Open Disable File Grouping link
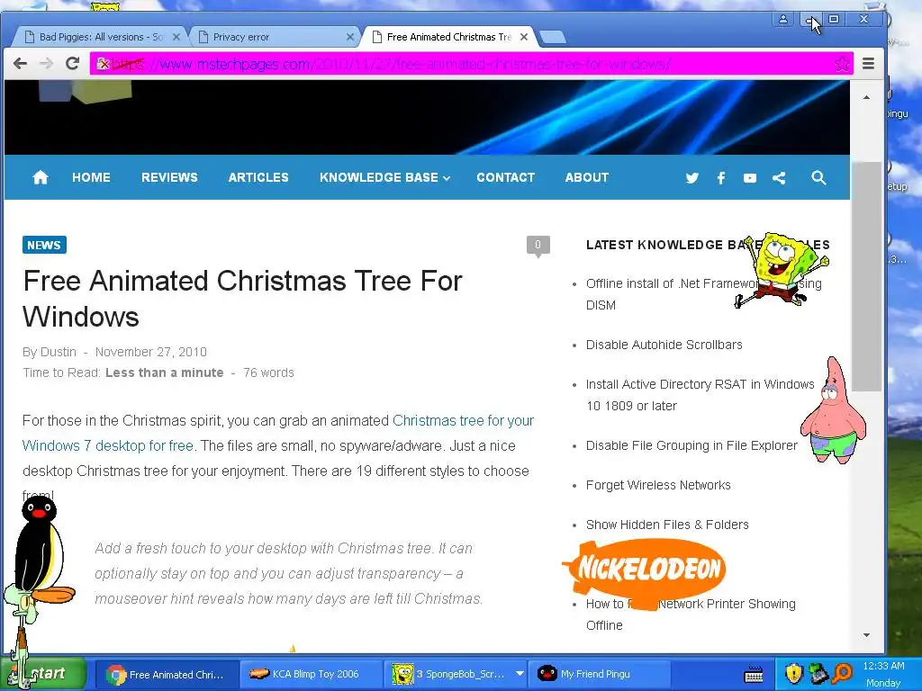Screen dimensions: 922x691 pyautogui.click(x=691, y=445)
